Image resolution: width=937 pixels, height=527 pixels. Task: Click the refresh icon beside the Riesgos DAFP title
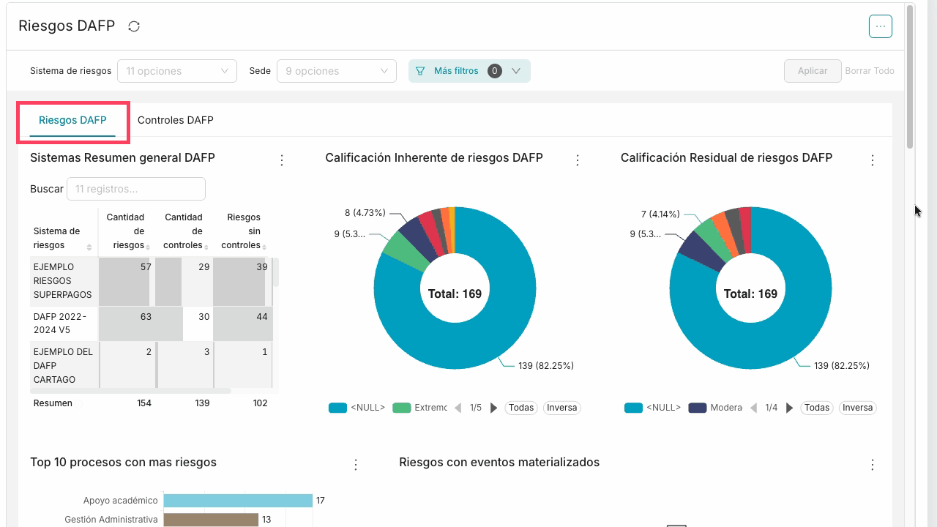(x=134, y=26)
